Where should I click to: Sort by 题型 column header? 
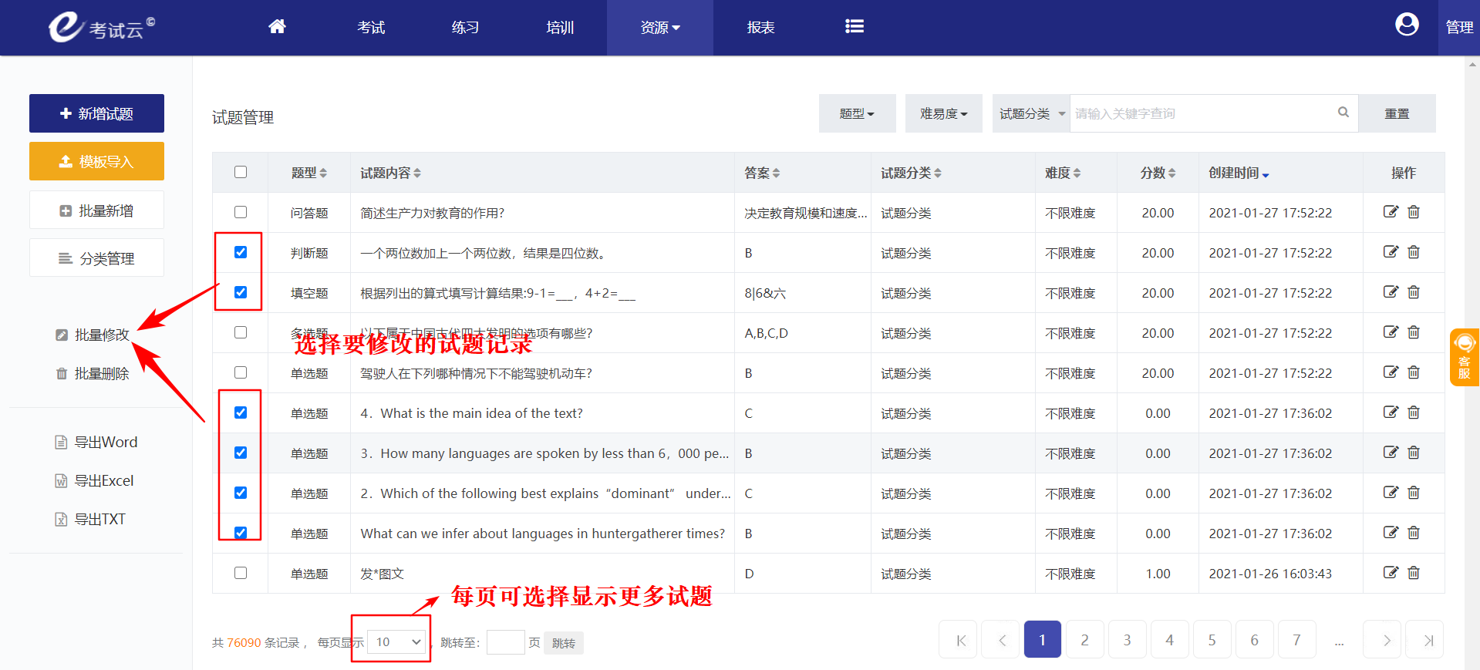(x=309, y=173)
